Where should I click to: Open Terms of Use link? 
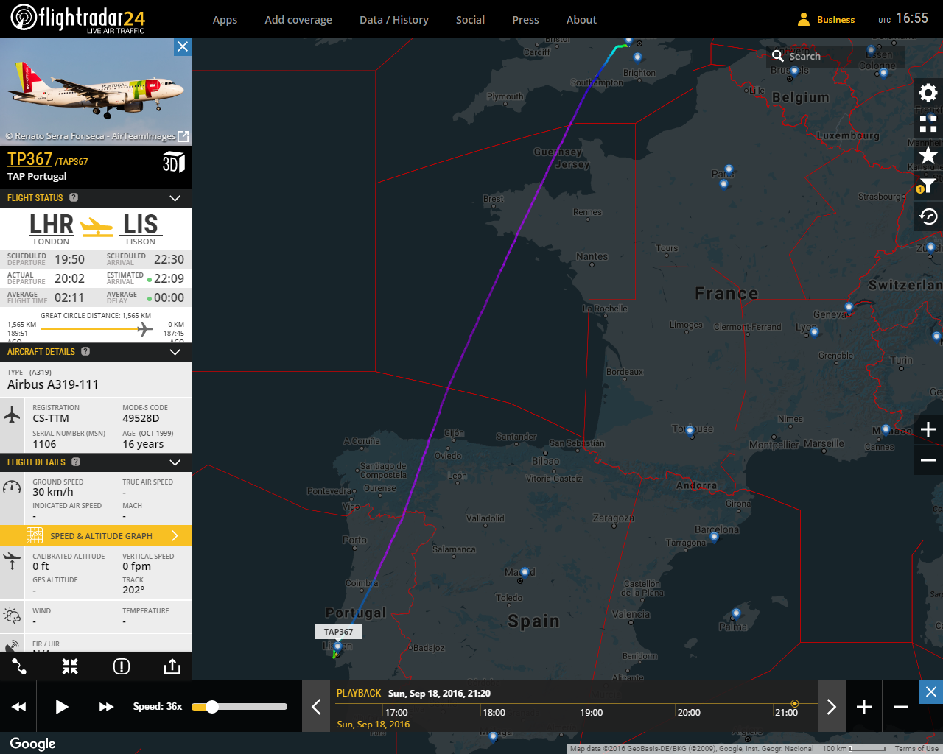coord(916,749)
